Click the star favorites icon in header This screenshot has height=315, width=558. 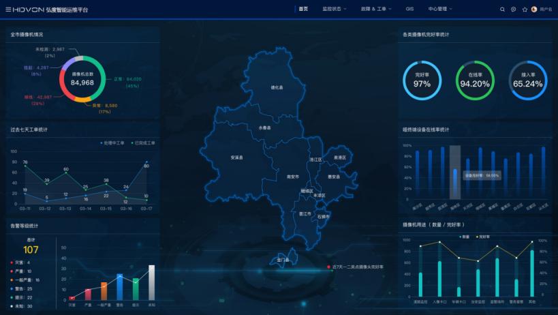(x=524, y=10)
